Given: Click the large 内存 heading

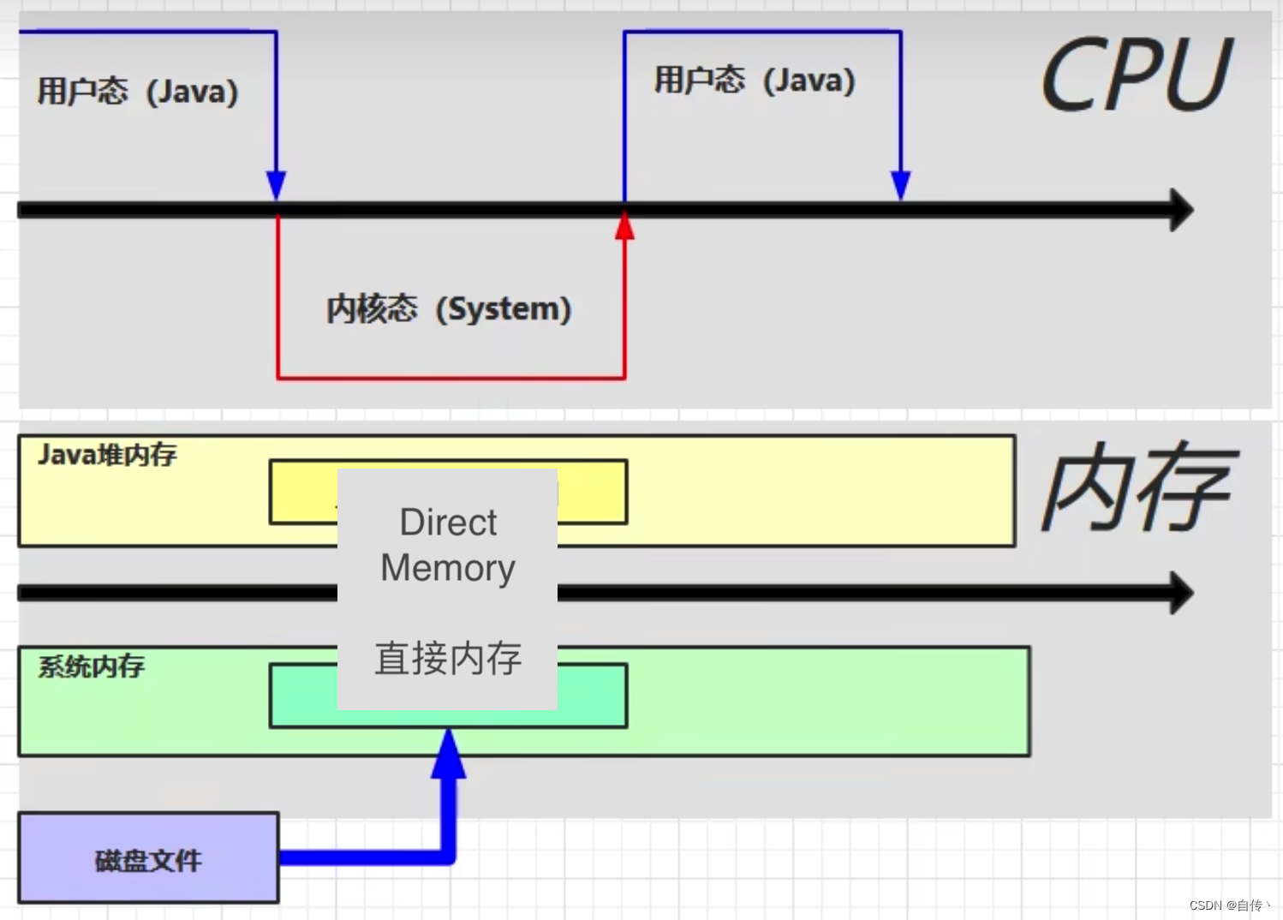Looking at the screenshot, I should click(1139, 487).
